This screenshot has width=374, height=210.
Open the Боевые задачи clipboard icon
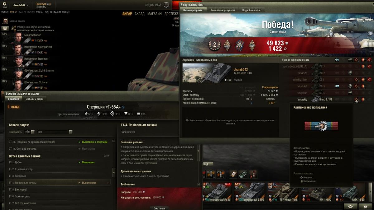coord(5,21)
